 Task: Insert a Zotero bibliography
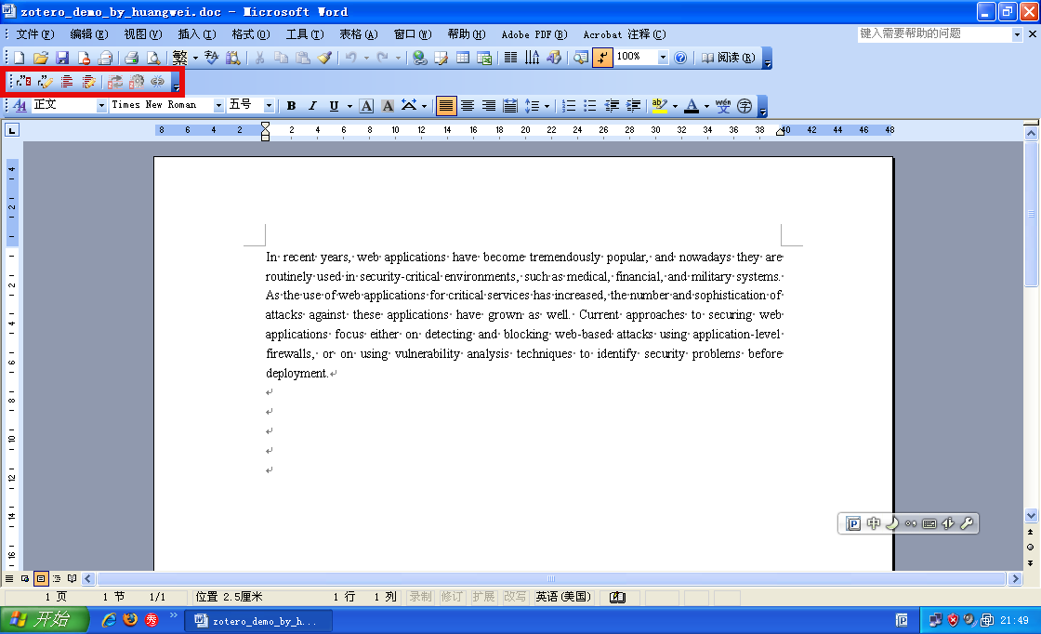(x=67, y=82)
